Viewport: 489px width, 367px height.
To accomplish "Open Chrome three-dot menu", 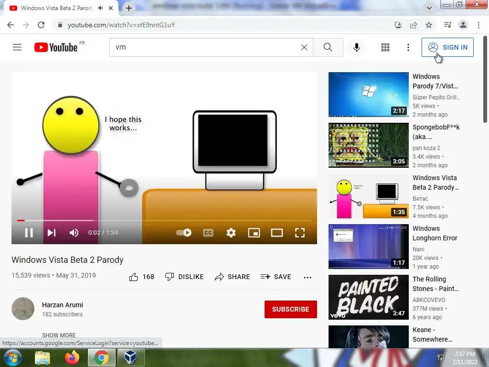I will pyautogui.click(x=478, y=25).
